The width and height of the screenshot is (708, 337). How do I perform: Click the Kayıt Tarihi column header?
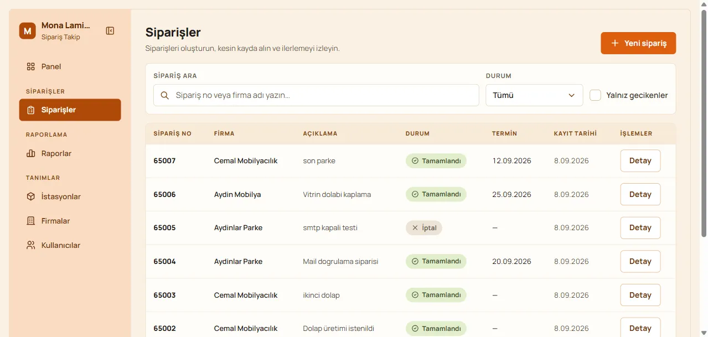click(575, 133)
